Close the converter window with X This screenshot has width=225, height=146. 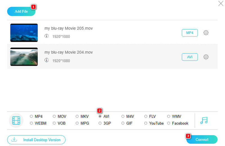221,4
